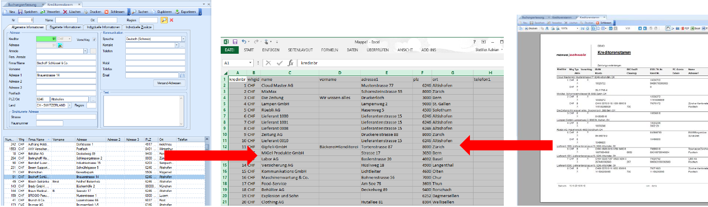Expand the Land country dropdown

pyautogui.click(x=70, y=106)
